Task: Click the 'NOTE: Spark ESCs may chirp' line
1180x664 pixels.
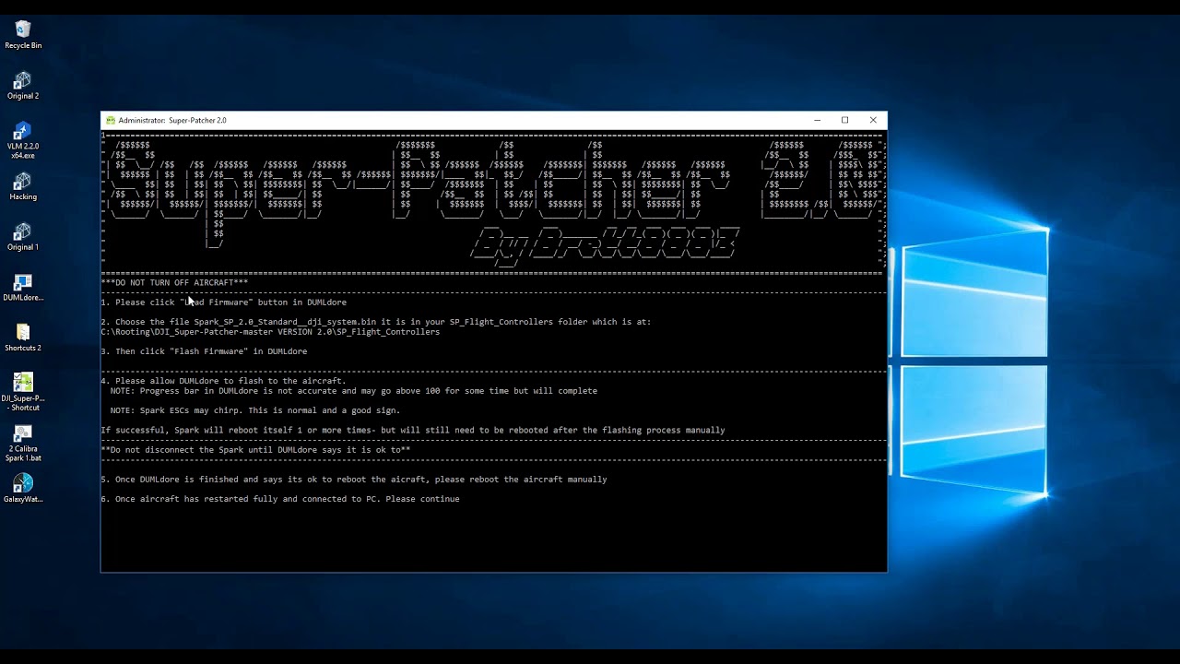Action: [x=255, y=410]
